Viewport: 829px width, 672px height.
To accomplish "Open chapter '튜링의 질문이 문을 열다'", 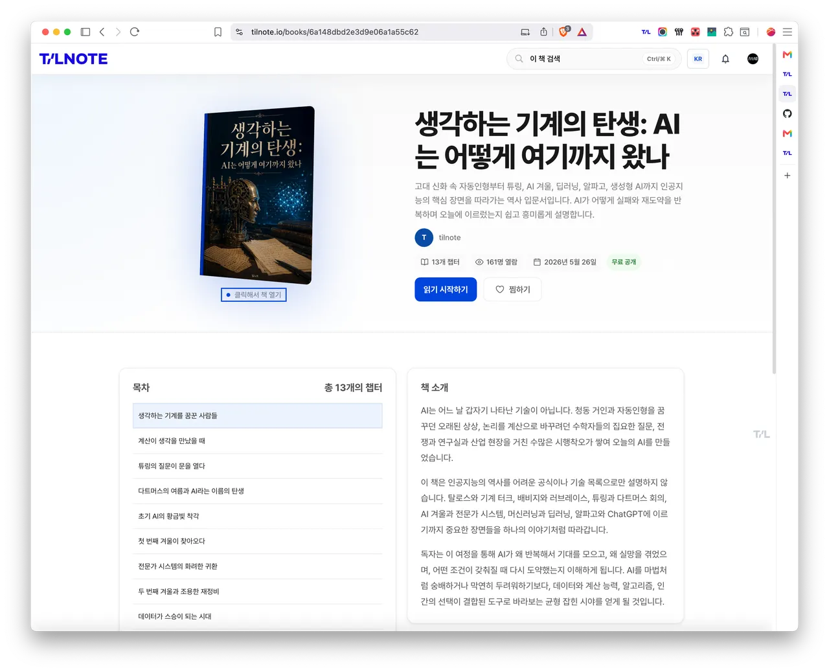I will tap(258, 466).
